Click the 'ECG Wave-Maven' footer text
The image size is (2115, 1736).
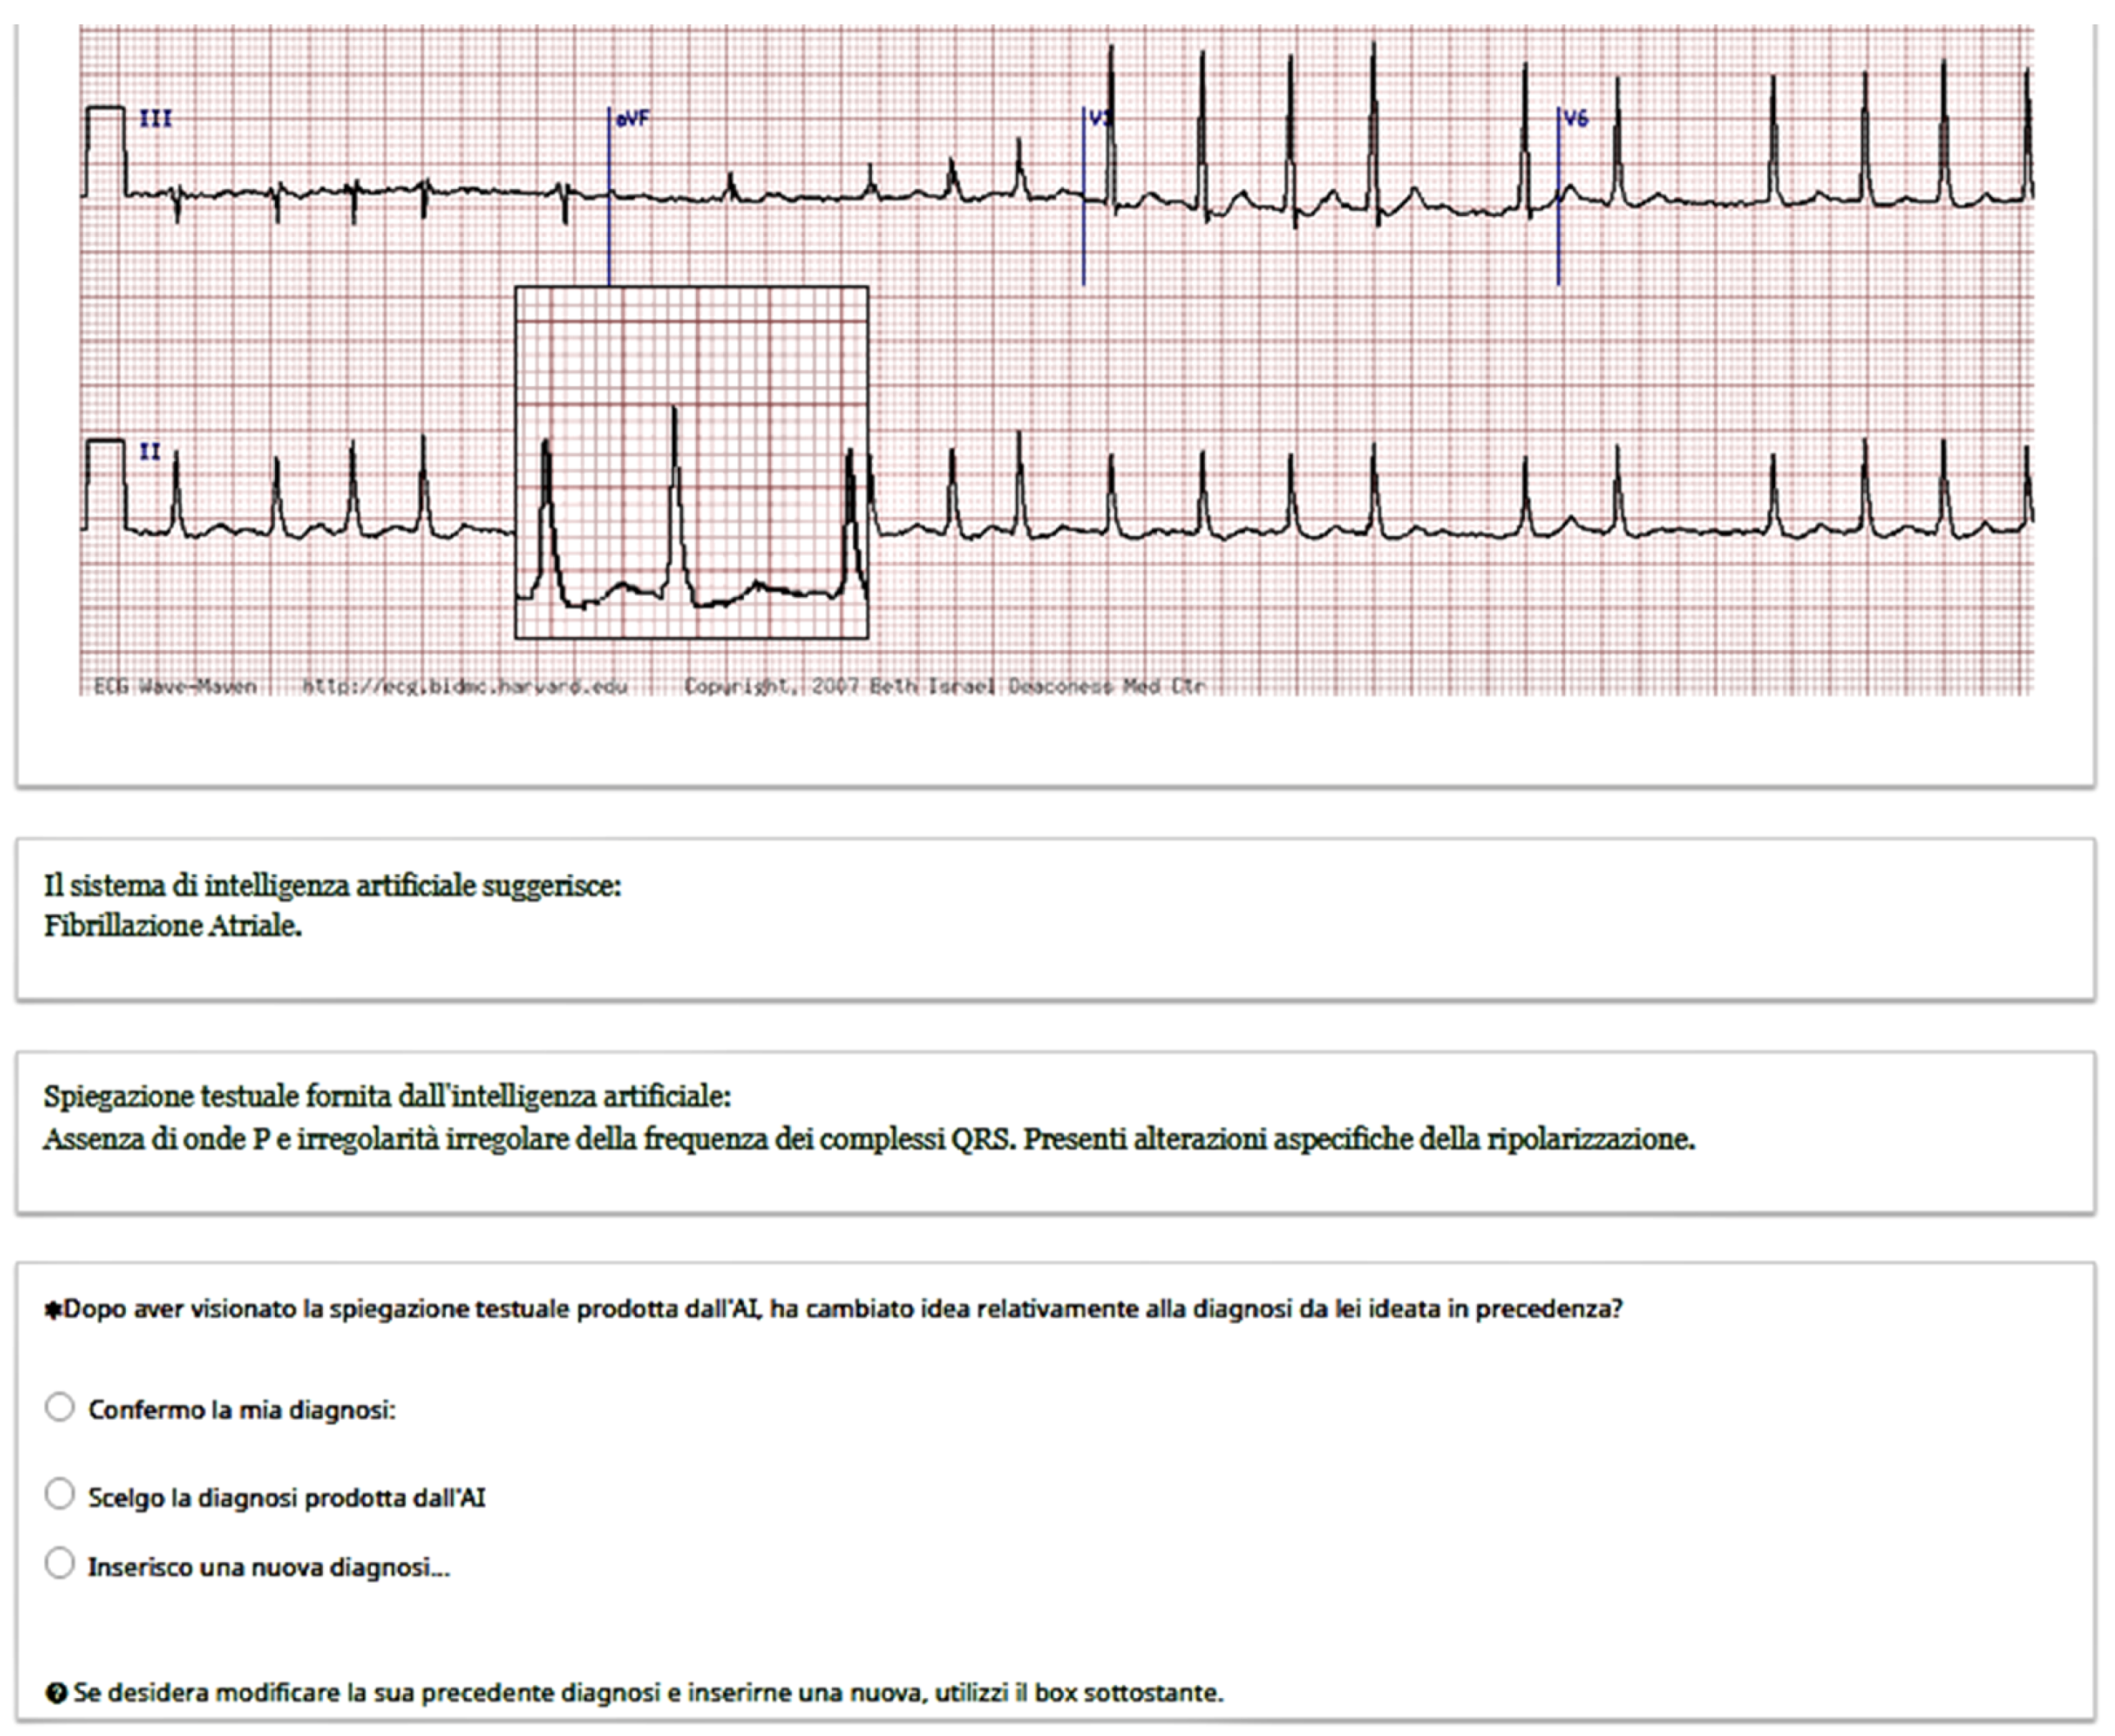click(175, 686)
